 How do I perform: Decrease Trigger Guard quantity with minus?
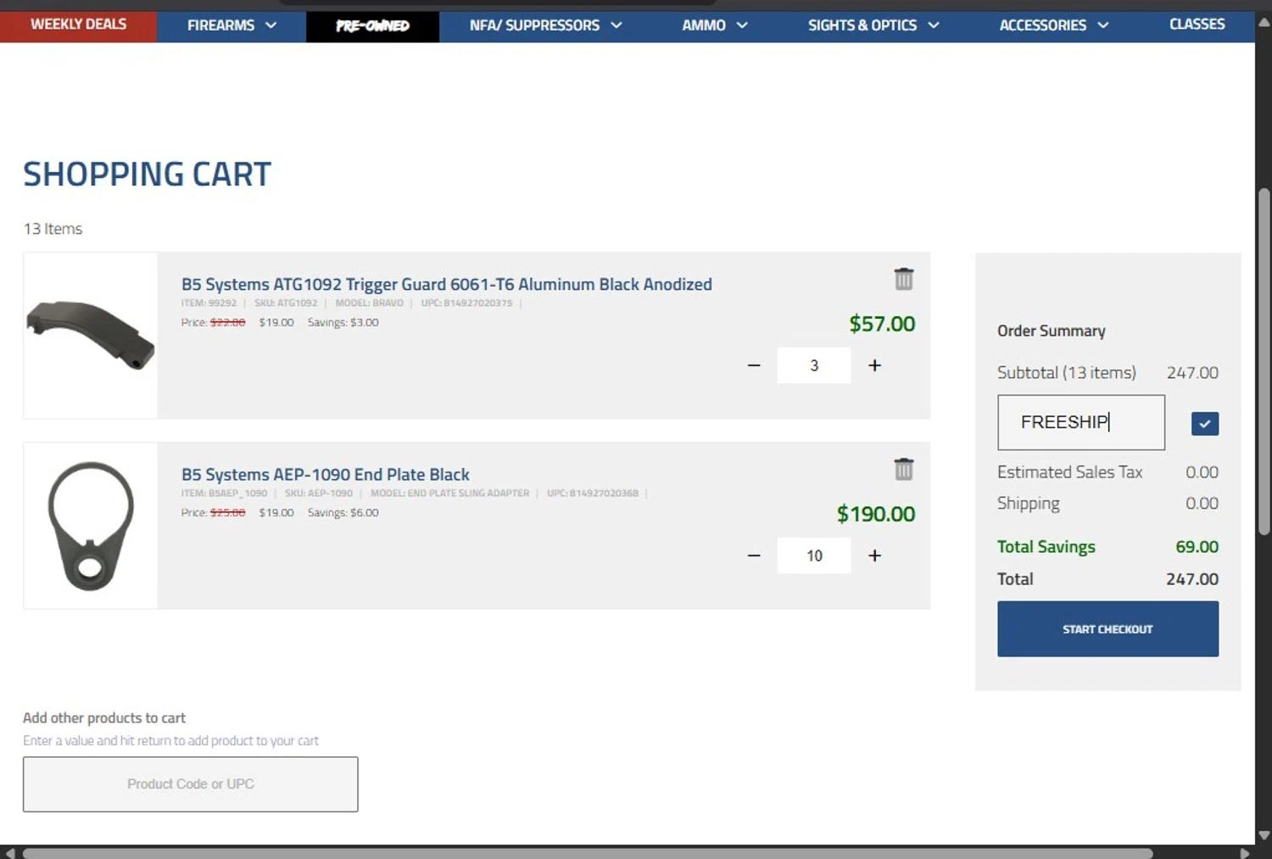(x=754, y=365)
